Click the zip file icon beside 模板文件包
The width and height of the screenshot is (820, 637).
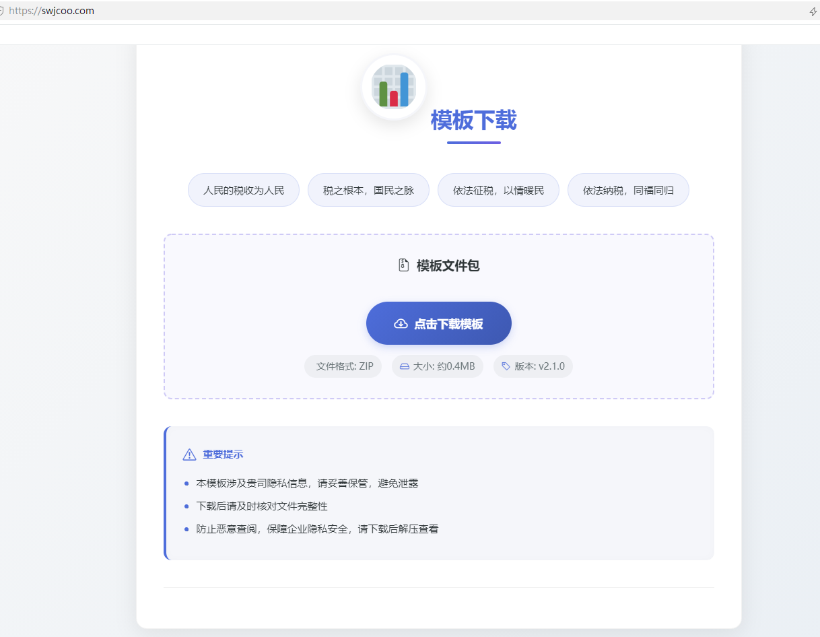403,265
